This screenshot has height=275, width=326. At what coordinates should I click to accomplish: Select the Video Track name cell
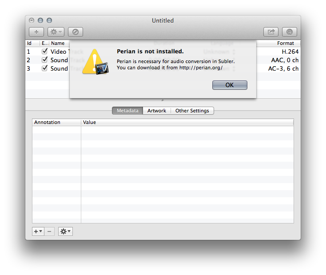[x=67, y=52]
